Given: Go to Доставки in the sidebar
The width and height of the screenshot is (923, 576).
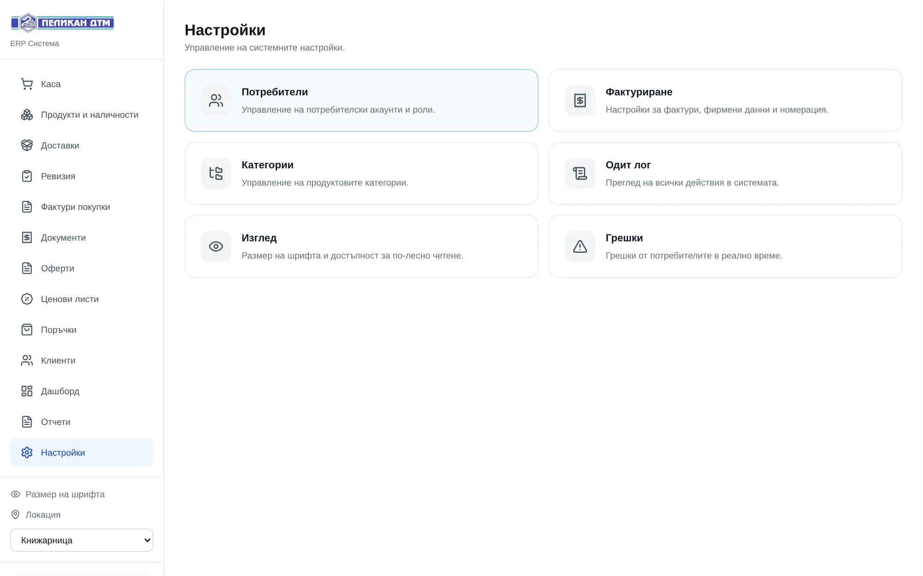Looking at the screenshot, I should point(82,145).
